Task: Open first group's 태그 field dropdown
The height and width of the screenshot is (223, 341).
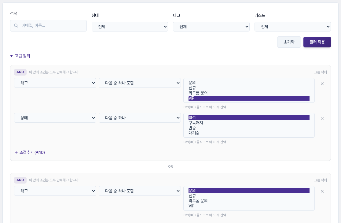Action: pyautogui.click(x=55, y=83)
